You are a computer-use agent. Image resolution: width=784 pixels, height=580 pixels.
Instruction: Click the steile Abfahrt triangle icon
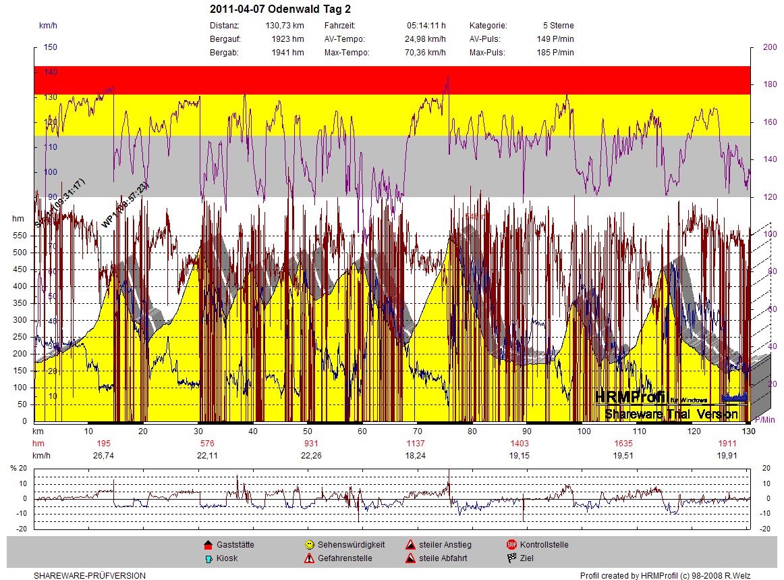(410, 558)
